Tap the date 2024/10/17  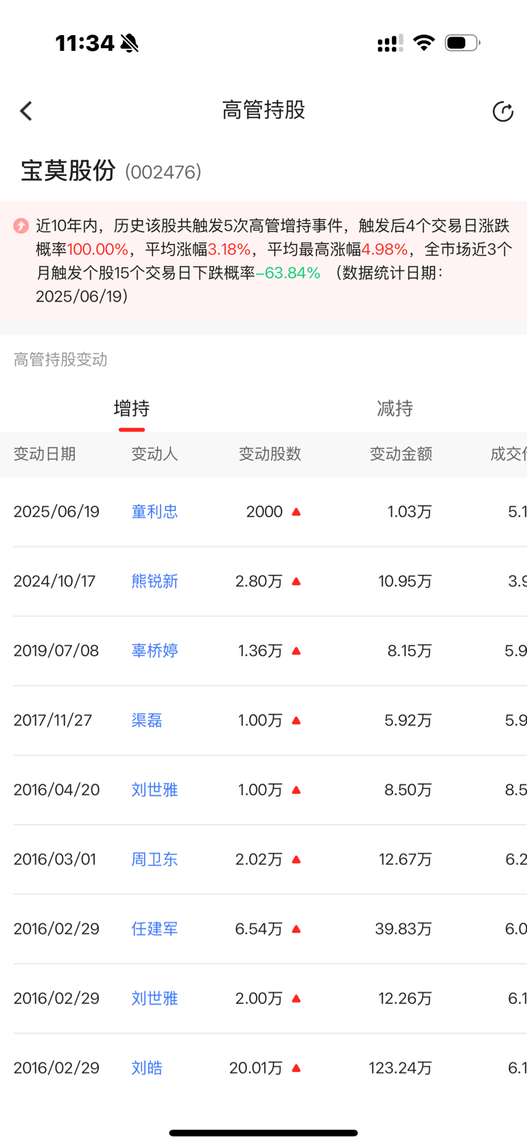pyautogui.click(x=54, y=581)
